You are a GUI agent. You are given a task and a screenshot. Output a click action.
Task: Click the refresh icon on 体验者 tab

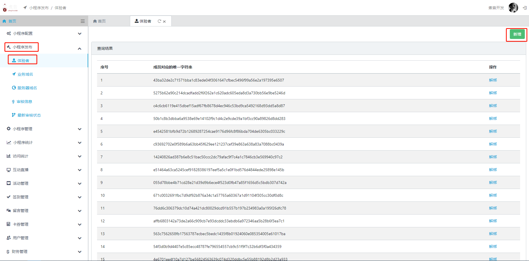[x=159, y=21]
